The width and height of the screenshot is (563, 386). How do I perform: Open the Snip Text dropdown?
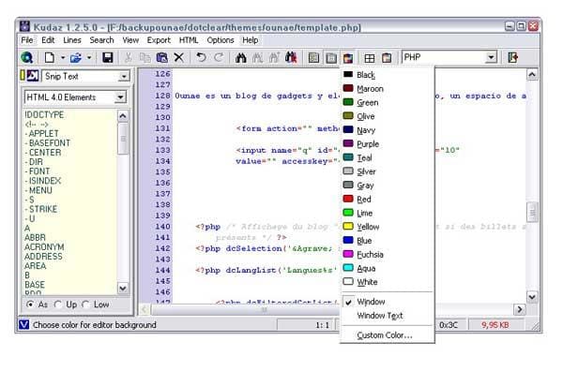[x=124, y=76]
